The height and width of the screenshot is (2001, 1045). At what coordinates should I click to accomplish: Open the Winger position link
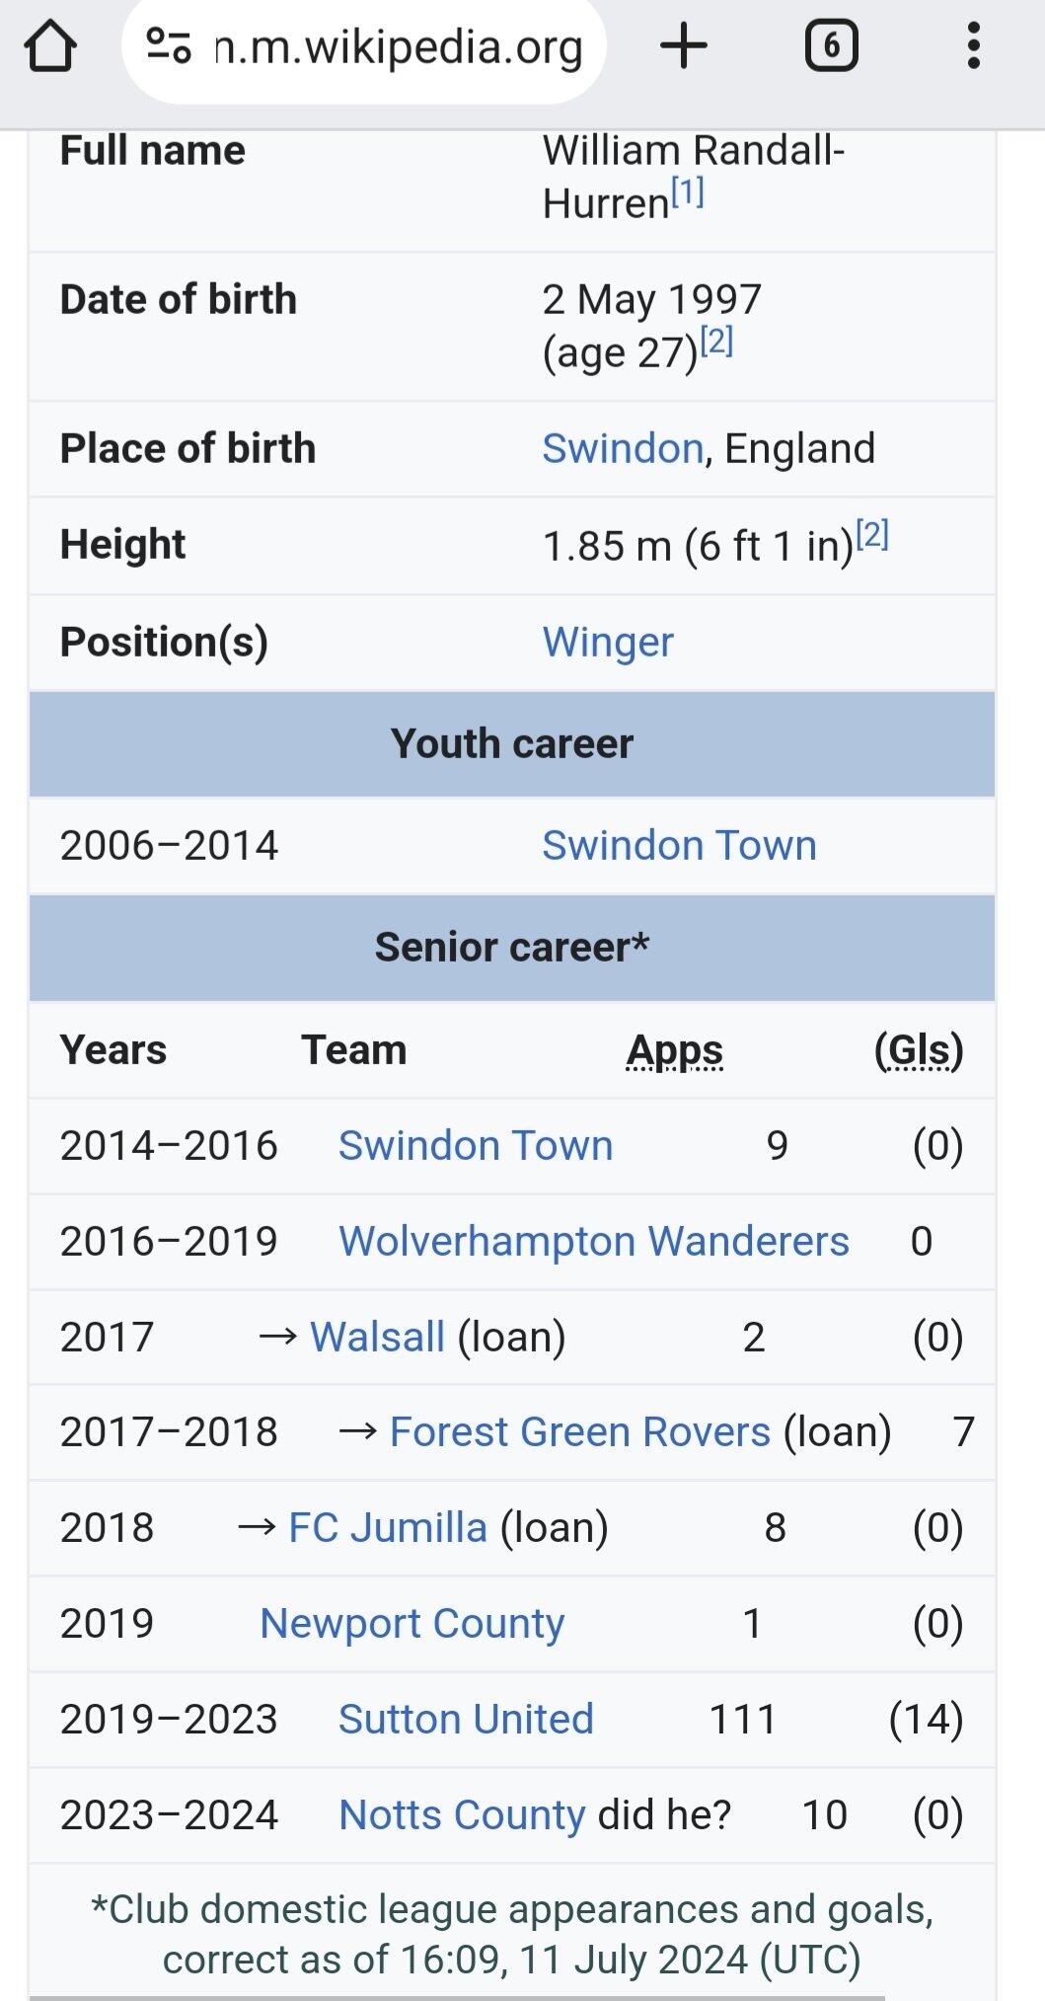coord(608,643)
